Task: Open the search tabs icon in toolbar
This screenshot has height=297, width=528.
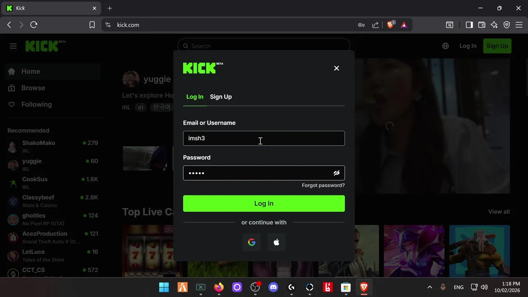Action: click(x=450, y=25)
